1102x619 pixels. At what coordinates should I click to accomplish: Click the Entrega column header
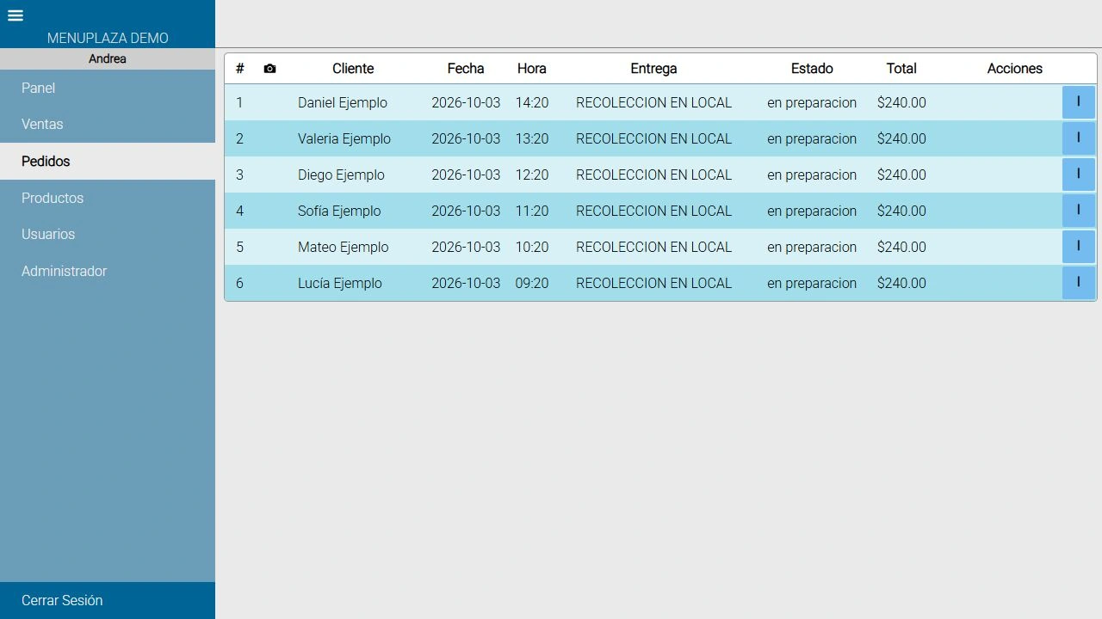(x=653, y=69)
